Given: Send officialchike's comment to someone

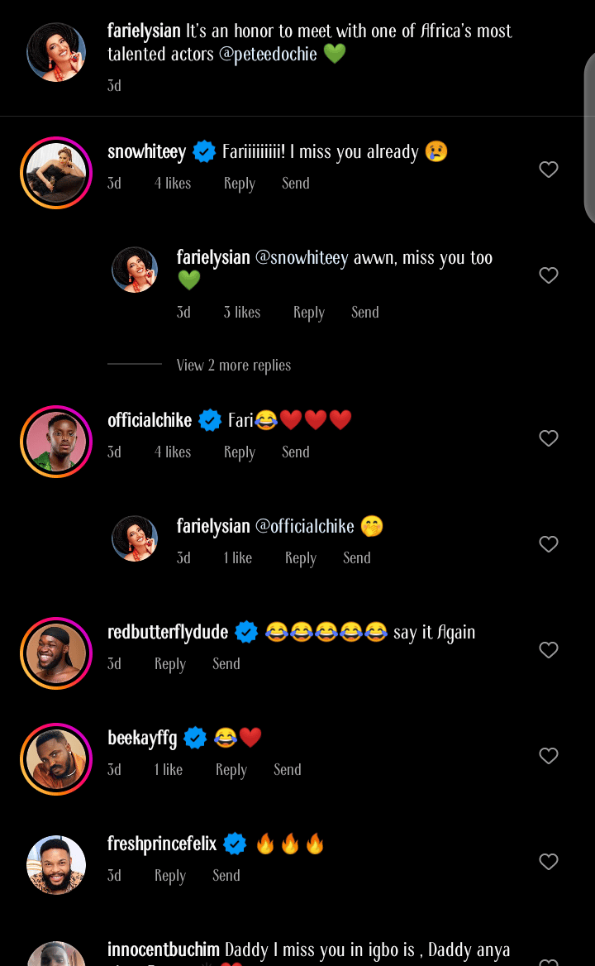Looking at the screenshot, I should [x=295, y=452].
